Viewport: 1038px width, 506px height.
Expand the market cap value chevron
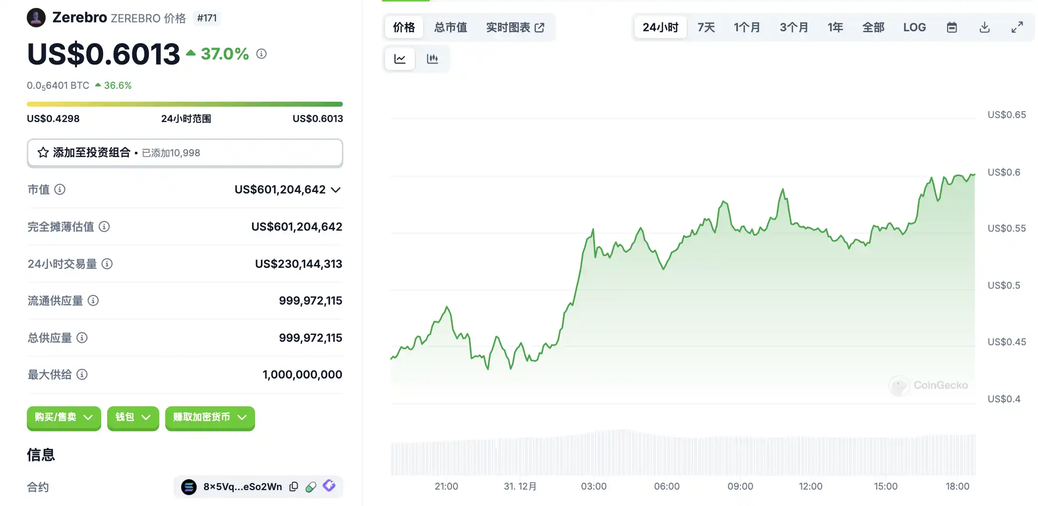coord(336,190)
